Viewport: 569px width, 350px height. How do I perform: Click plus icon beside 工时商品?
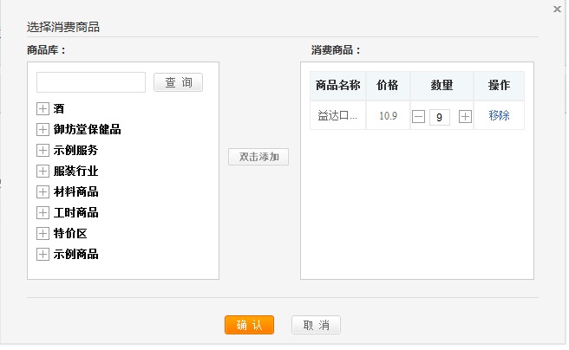coord(43,213)
